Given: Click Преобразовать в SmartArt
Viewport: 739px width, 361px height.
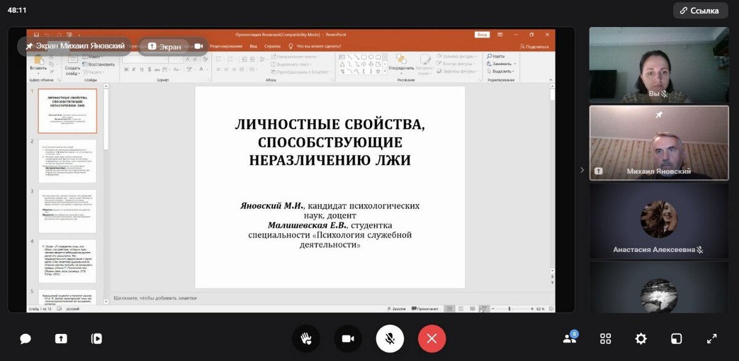Looking at the screenshot, I should tap(301, 71).
